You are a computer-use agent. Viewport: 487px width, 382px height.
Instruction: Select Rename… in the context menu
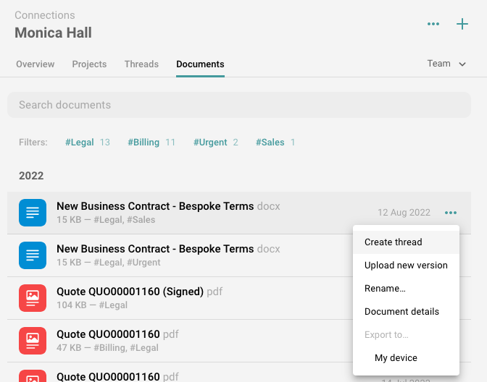385,289
